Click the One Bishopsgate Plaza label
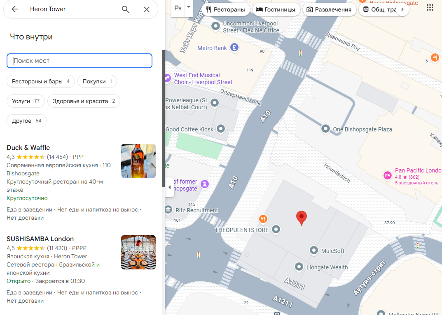 362,129
